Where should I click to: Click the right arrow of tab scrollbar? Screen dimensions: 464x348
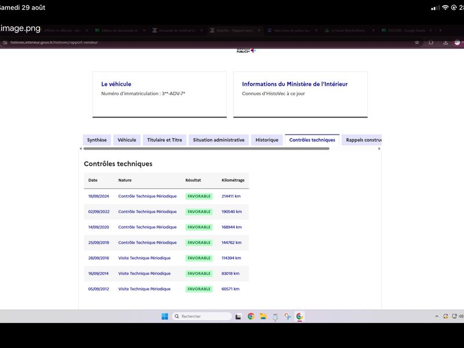(379, 148)
